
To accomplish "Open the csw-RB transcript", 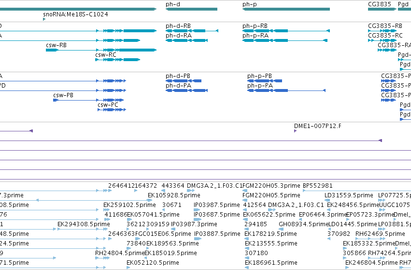I will (101, 50).
